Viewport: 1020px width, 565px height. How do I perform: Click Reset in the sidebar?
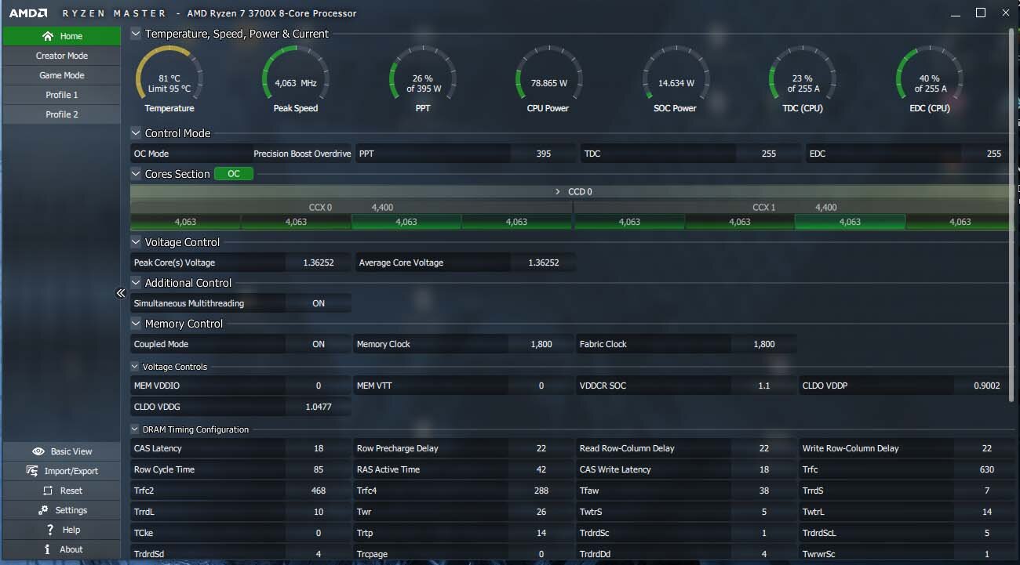pyautogui.click(x=61, y=491)
